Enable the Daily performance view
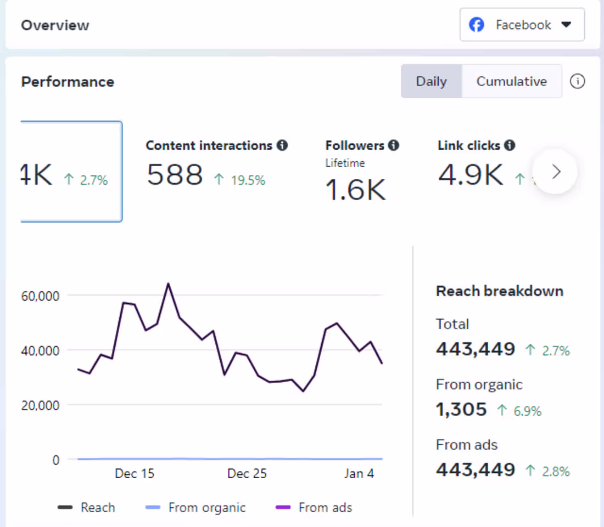 (432, 81)
